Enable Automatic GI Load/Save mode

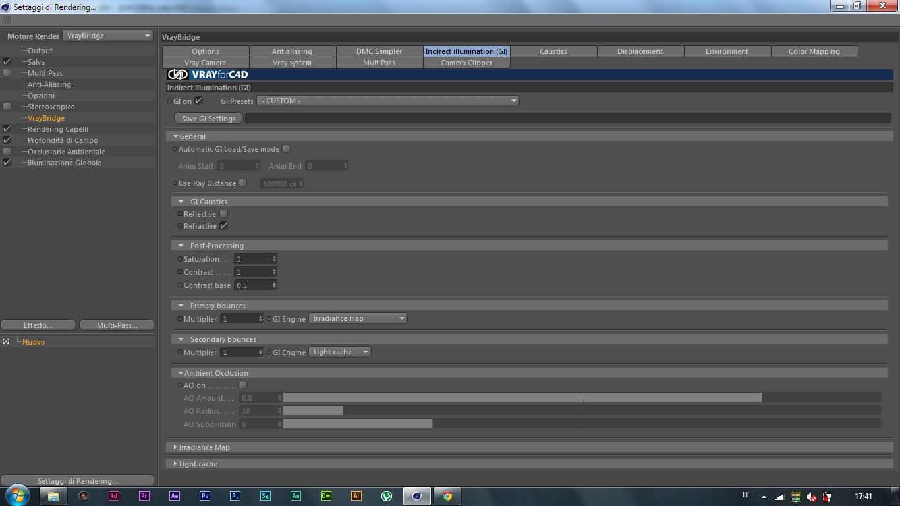[286, 149]
